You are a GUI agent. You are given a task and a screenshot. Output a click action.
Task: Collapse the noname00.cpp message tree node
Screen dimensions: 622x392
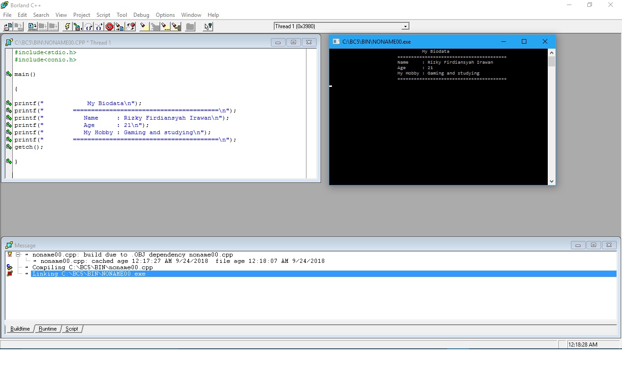coord(18,255)
